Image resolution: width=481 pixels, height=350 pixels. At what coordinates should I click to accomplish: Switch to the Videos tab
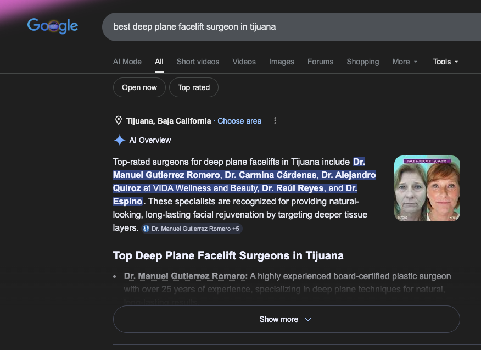point(244,62)
